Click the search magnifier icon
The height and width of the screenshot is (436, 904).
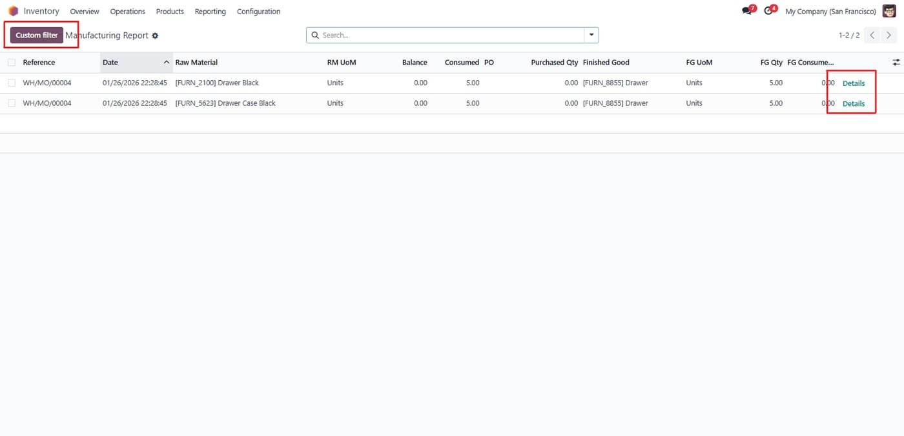tap(315, 36)
